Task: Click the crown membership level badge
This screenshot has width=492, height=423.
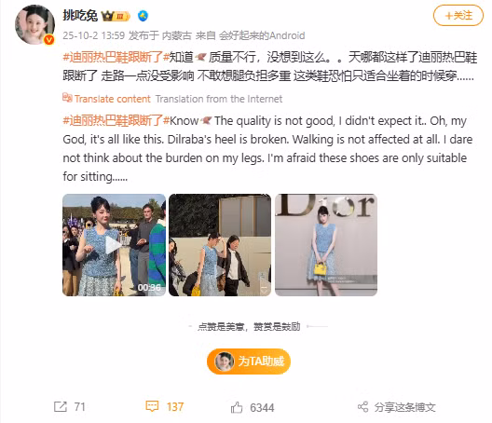Action: 116,16
